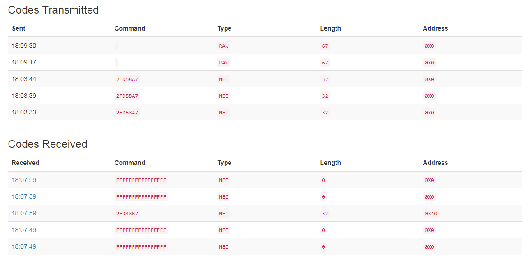Click the RAW type label for the 18:09:30 transmission

[x=224, y=46]
